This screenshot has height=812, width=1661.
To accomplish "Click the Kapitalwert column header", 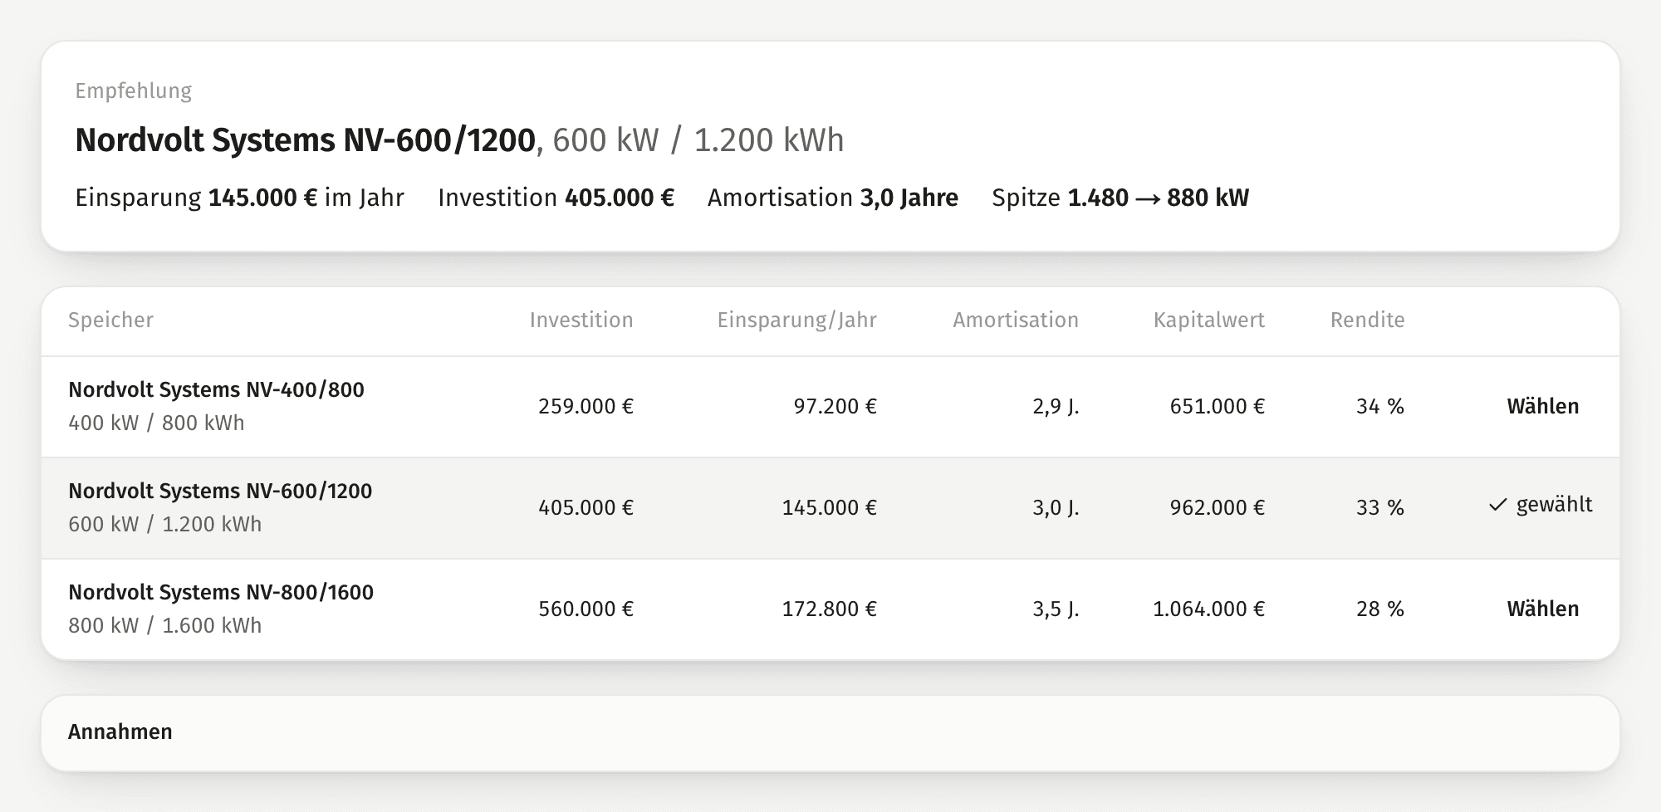I will point(1209,320).
